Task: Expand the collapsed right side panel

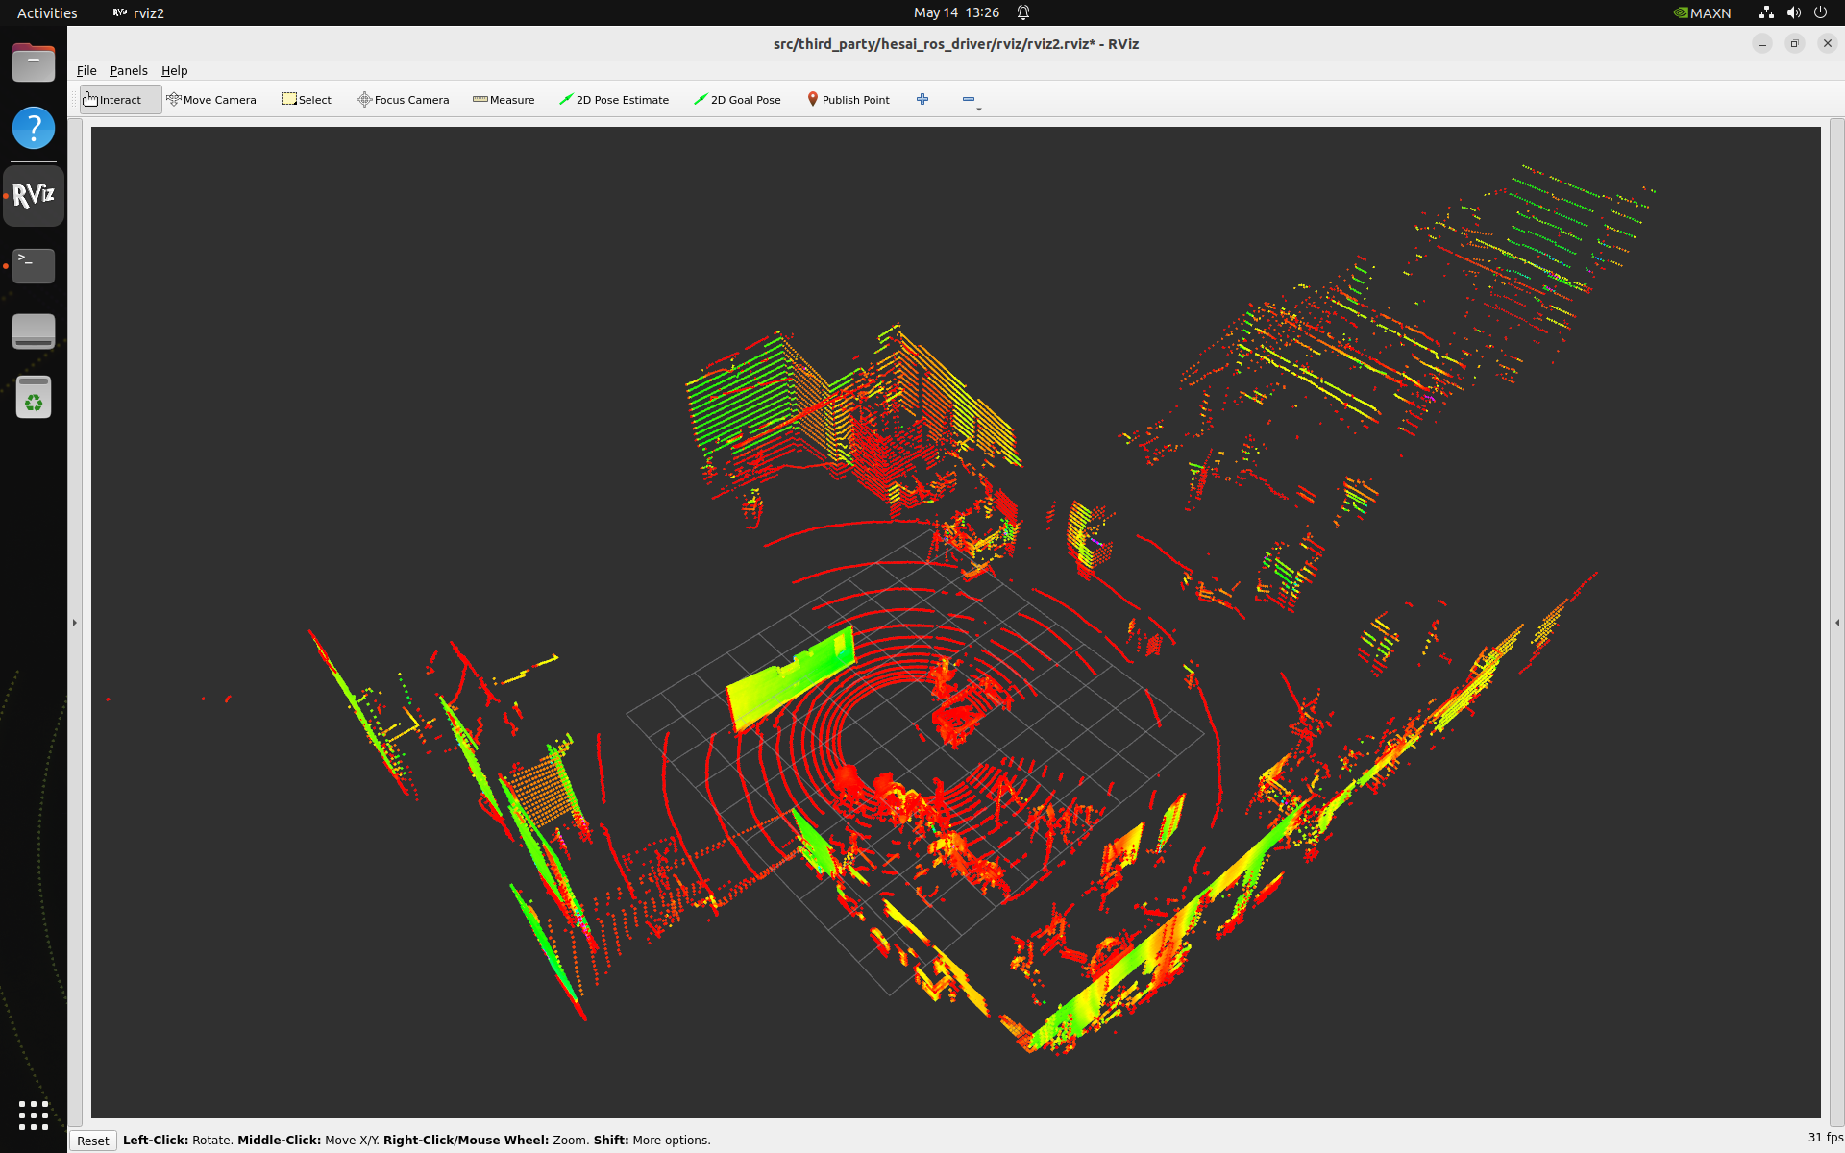Action: point(1837,623)
